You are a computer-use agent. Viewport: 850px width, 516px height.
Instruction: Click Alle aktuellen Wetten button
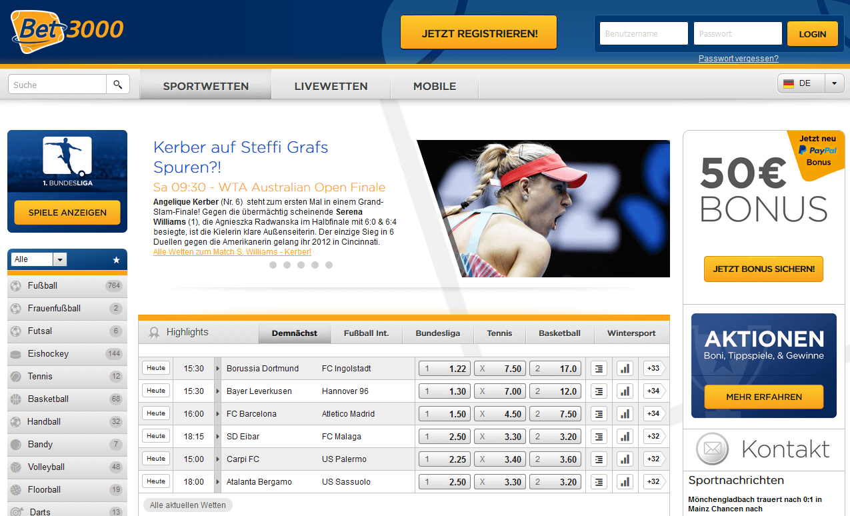click(188, 505)
